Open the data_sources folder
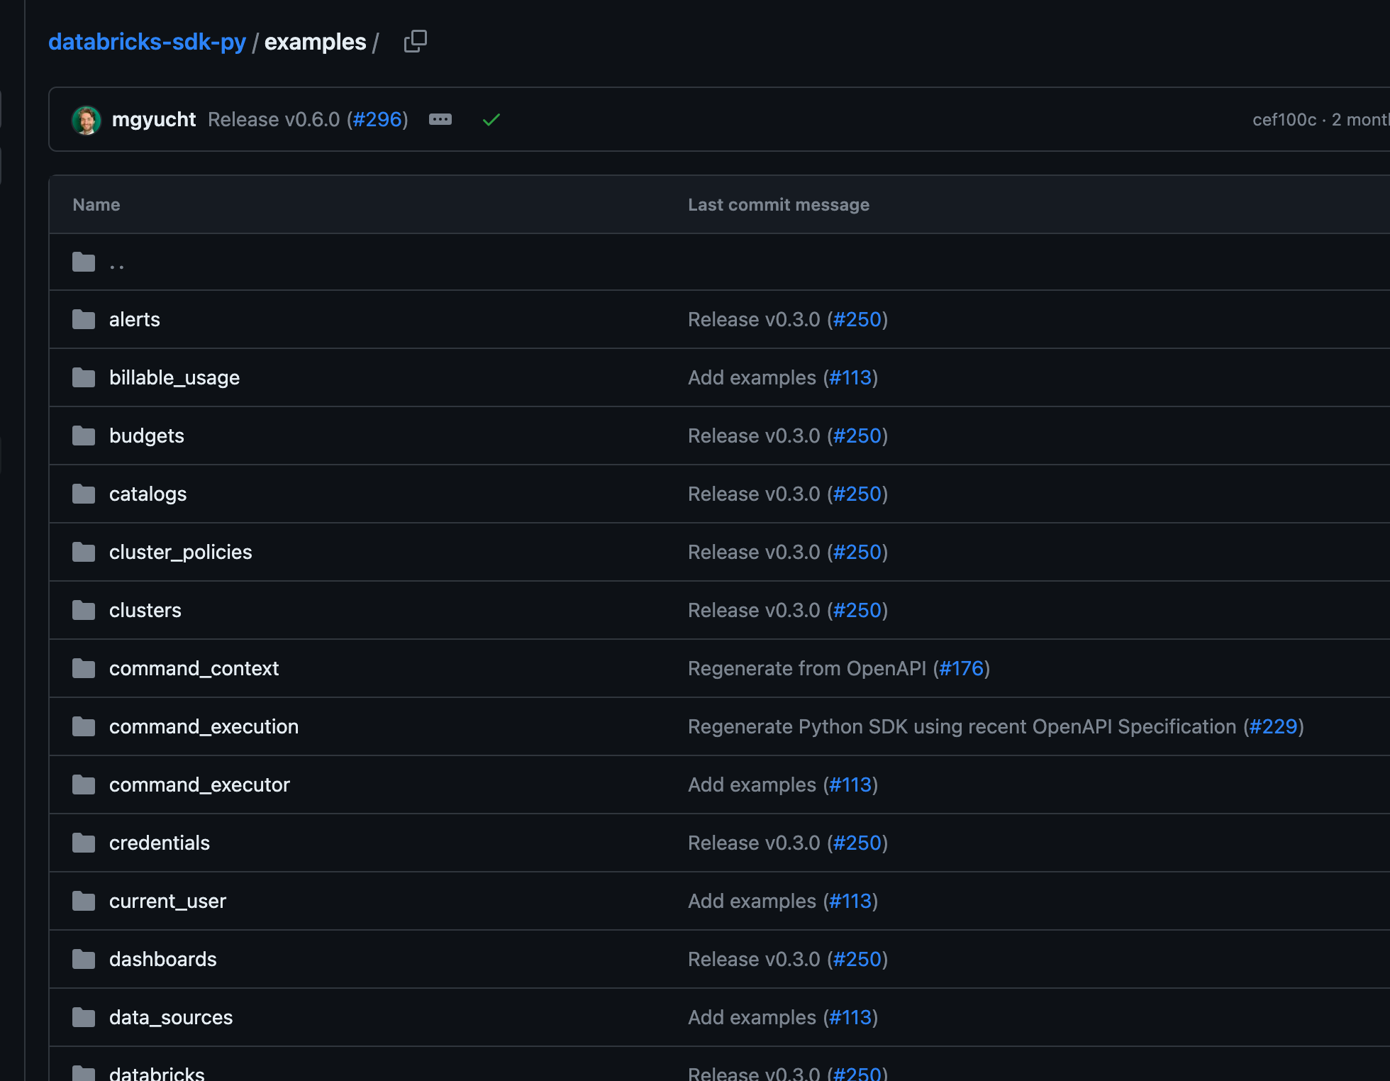Screen dimensions: 1390x1081 tap(171, 1017)
